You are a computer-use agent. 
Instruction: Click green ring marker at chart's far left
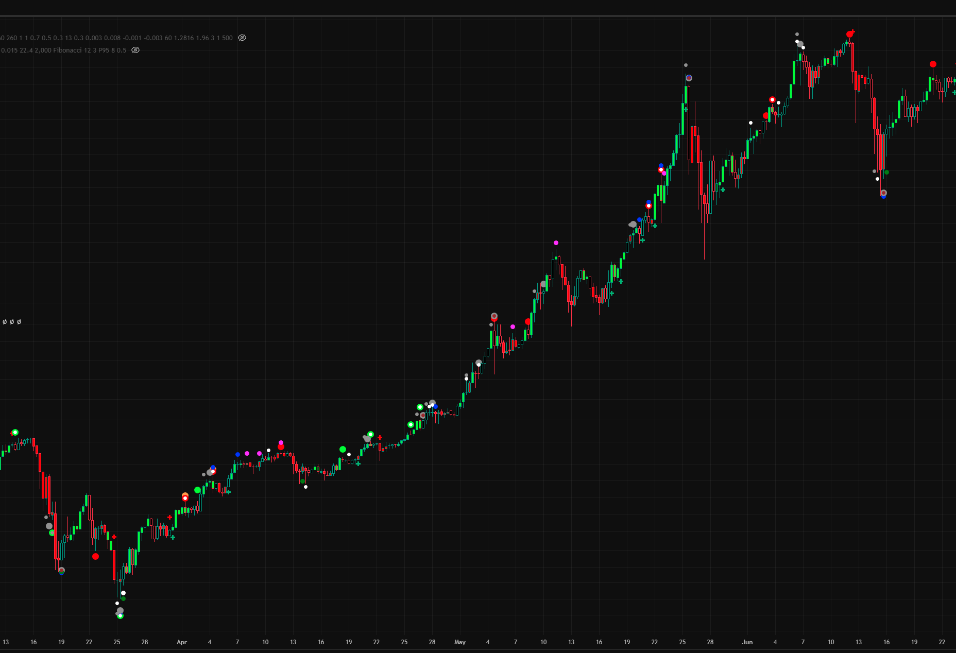(x=15, y=432)
